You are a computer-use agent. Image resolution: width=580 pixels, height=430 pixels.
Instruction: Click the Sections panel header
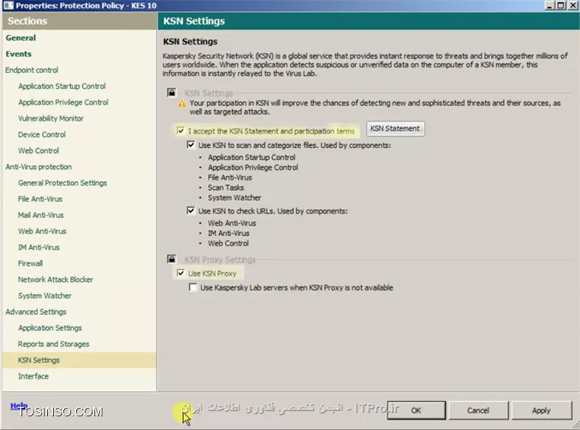coord(80,21)
